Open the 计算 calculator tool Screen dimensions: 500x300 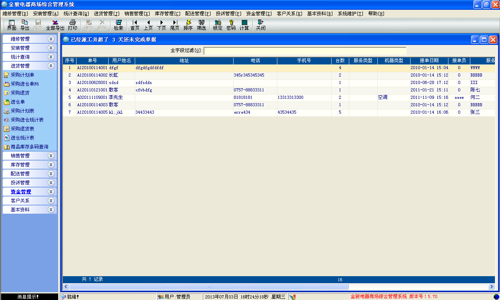click(244, 25)
